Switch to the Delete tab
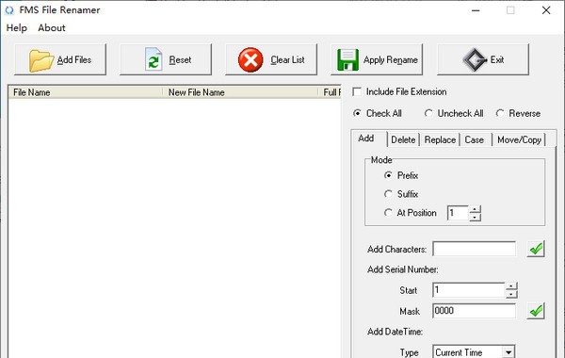This screenshot has width=565, height=358. 403,139
